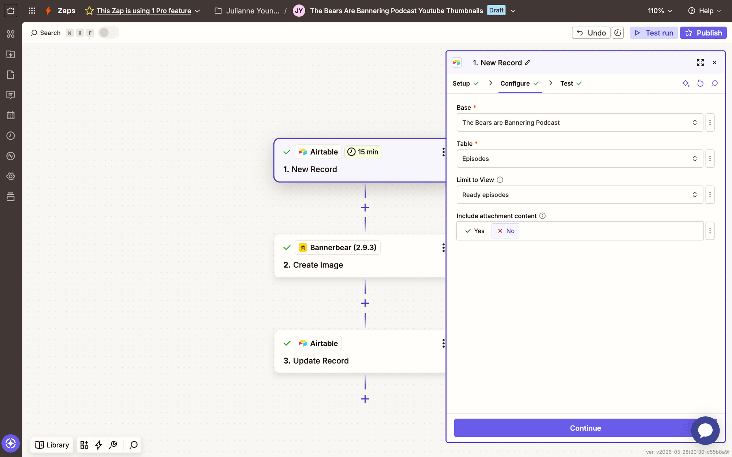Open the sidebar Assets icon
The width and height of the screenshot is (732, 457).
coord(11,55)
